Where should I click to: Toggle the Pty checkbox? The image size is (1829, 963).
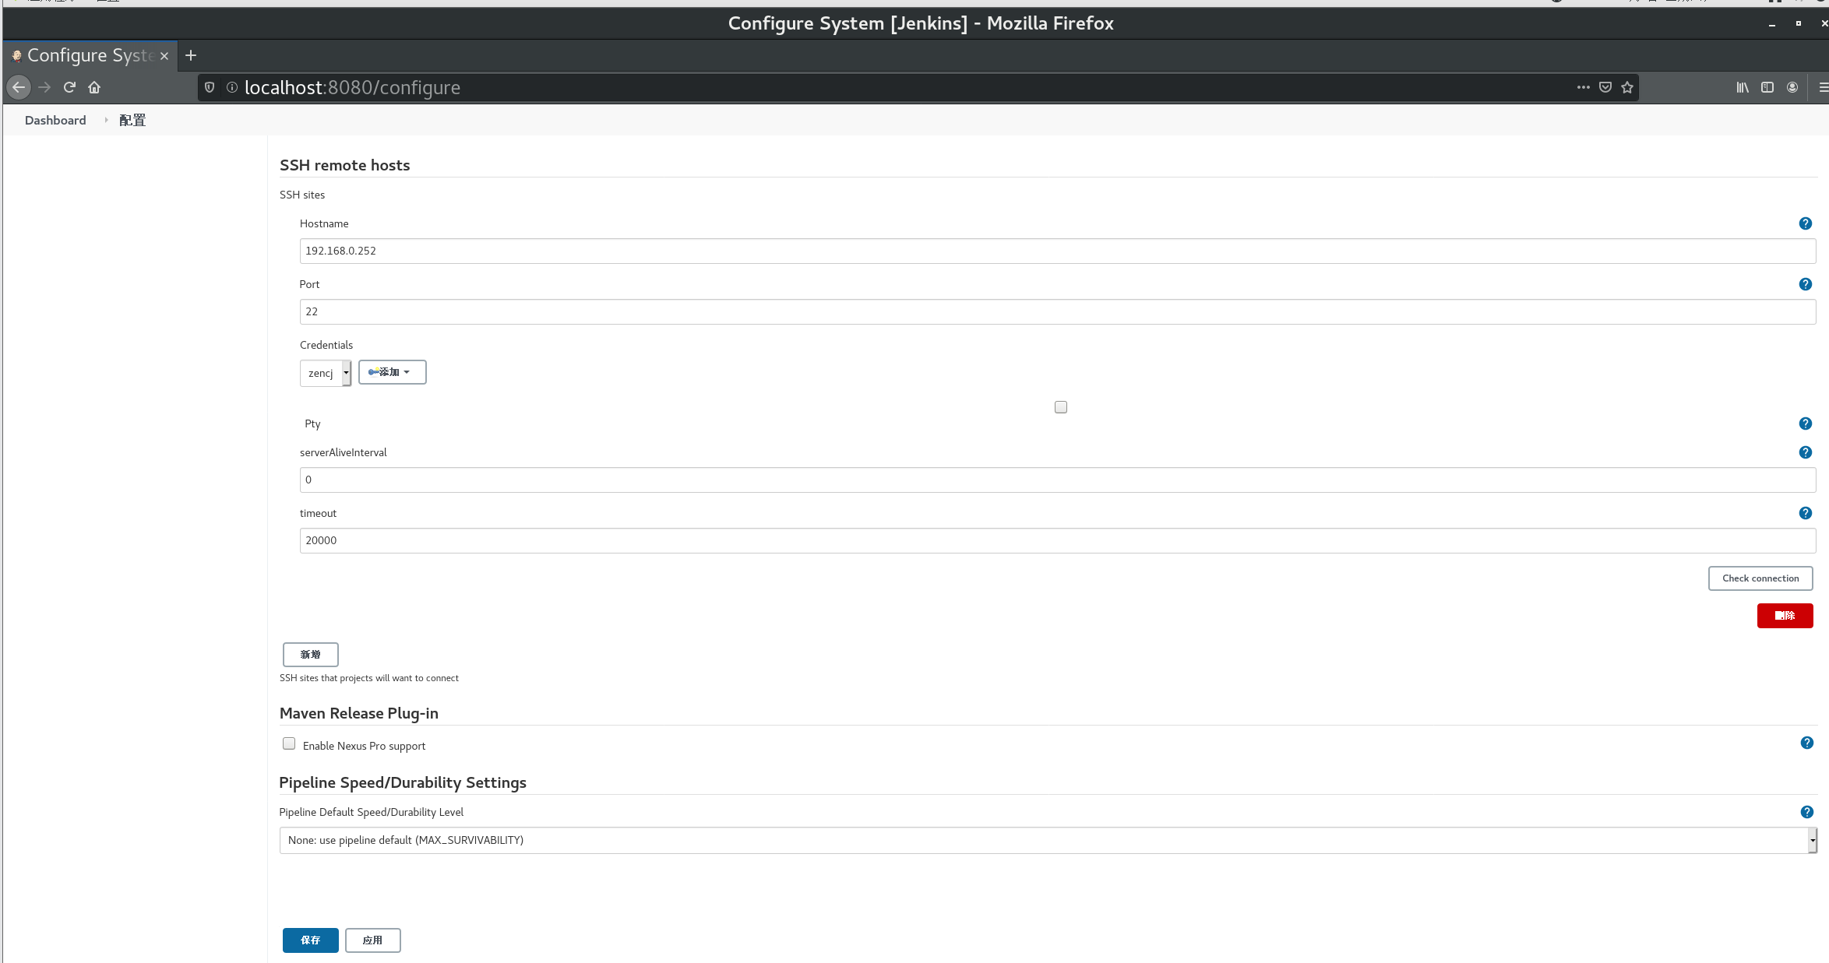click(x=1060, y=407)
